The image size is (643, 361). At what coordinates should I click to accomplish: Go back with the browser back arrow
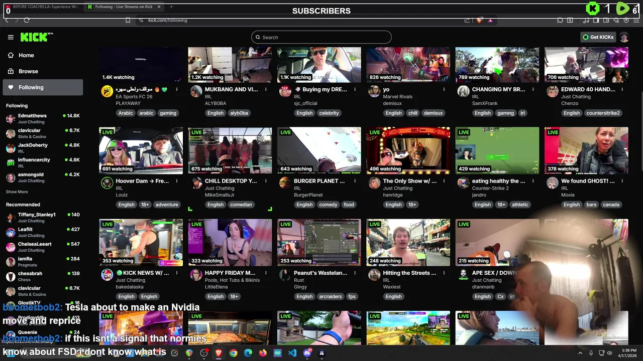pyautogui.click(x=7, y=20)
